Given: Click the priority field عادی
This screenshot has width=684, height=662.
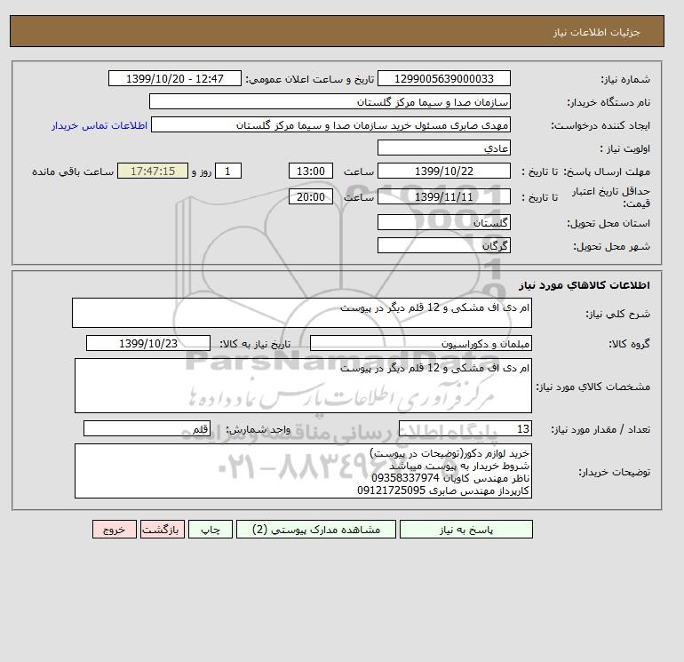Looking at the screenshot, I should [443, 148].
